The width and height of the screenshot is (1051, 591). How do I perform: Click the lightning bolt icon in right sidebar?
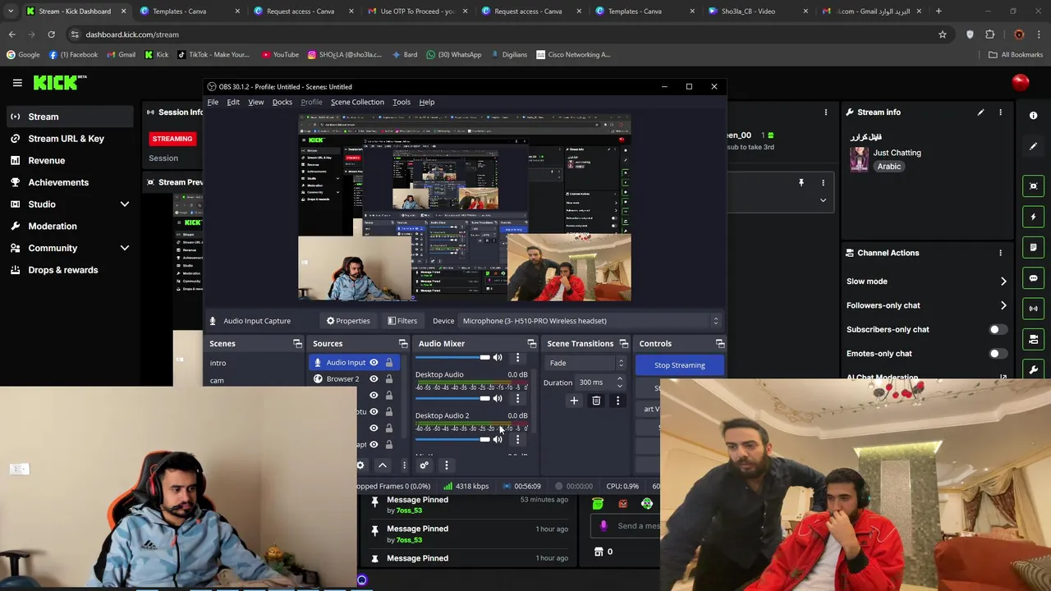pos(1034,217)
